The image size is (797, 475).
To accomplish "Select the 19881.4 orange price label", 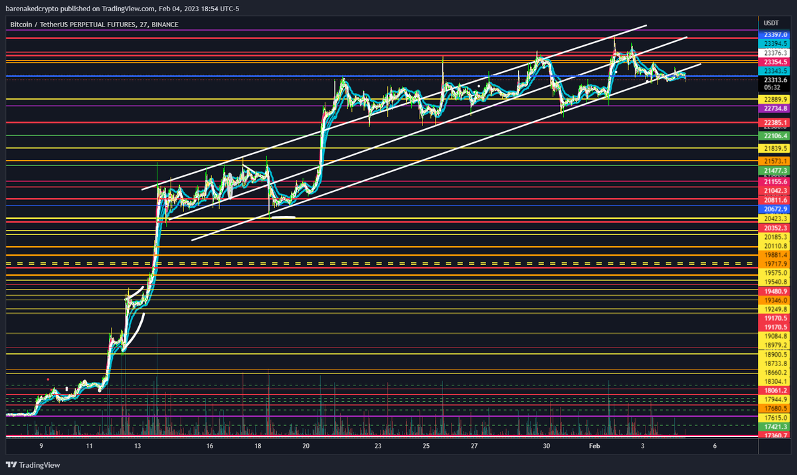I will tap(775, 254).
